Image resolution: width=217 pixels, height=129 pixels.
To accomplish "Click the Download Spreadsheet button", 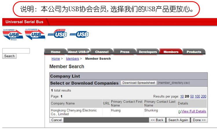I will [x=139, y=83].
